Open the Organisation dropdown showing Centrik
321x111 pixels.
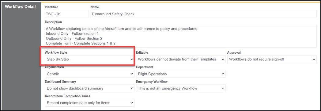pos(89,74)
